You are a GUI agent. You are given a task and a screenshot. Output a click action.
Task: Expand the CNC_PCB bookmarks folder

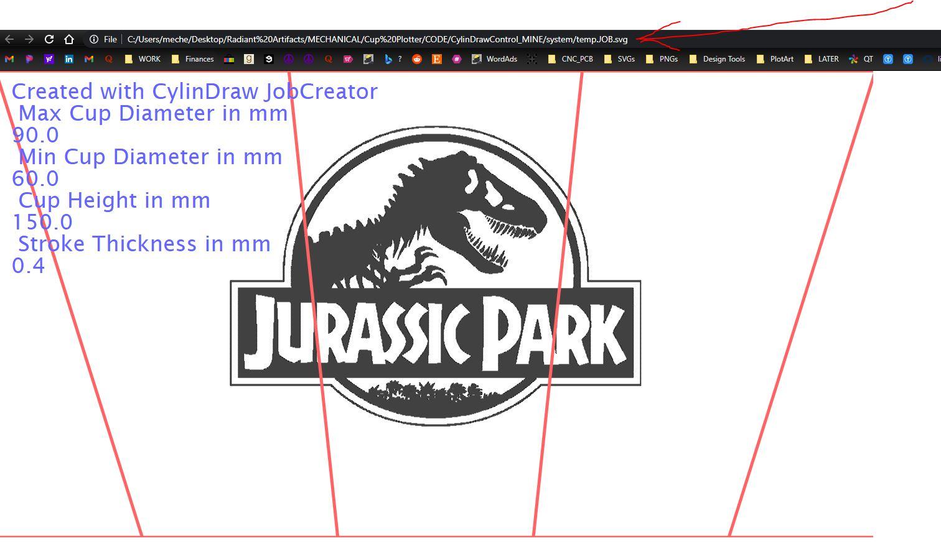(570, 59)
